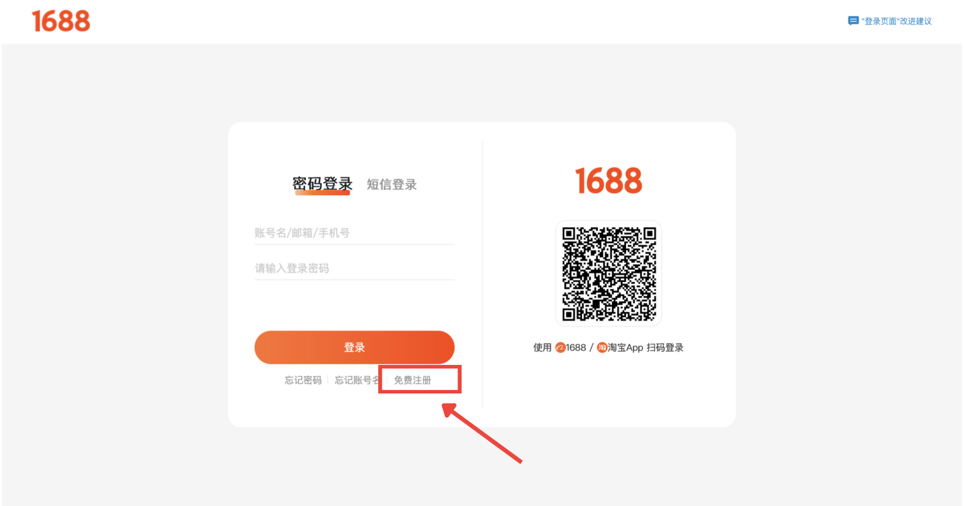Open the 免费注册 link

[413, 380]
